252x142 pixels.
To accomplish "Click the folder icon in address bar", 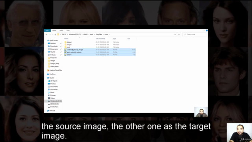I will [58, 34].
